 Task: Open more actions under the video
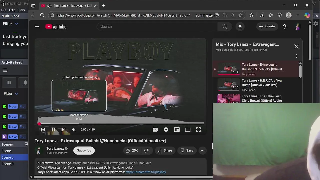coord(203,150)
